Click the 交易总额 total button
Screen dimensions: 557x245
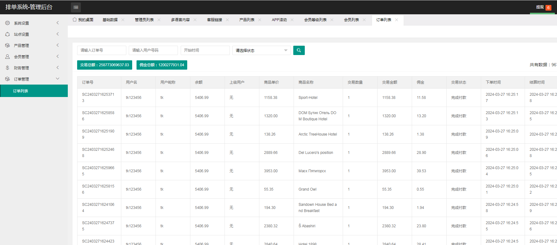click(104, 65)
